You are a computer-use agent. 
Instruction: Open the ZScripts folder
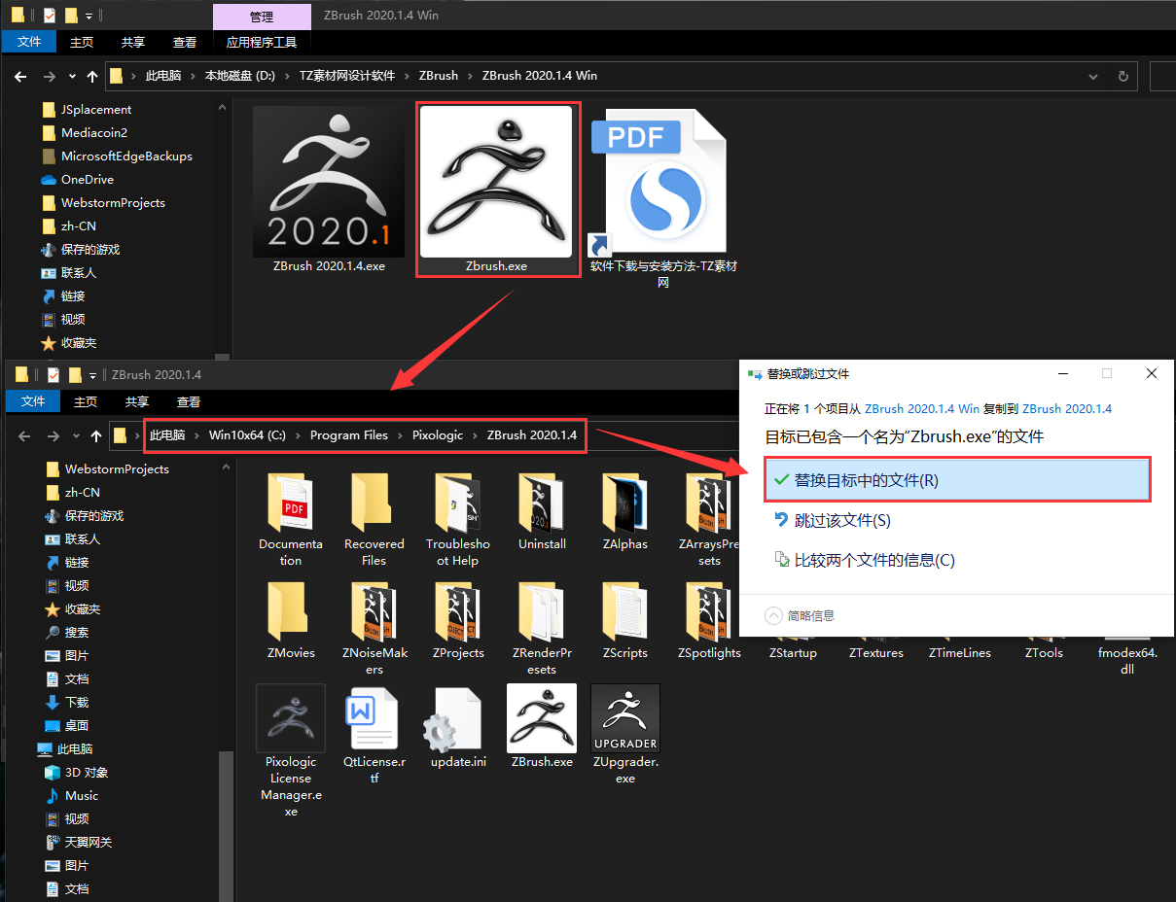coord(625,610)
